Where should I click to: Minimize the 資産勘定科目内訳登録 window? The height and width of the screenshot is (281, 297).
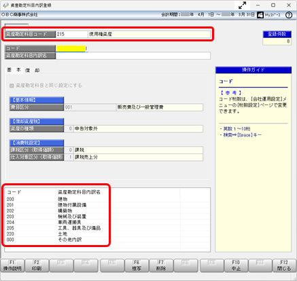pyautogui.click(x=258, y=5)
